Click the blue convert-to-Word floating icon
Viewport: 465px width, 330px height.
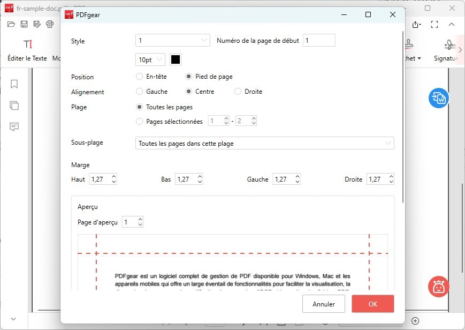438,98
